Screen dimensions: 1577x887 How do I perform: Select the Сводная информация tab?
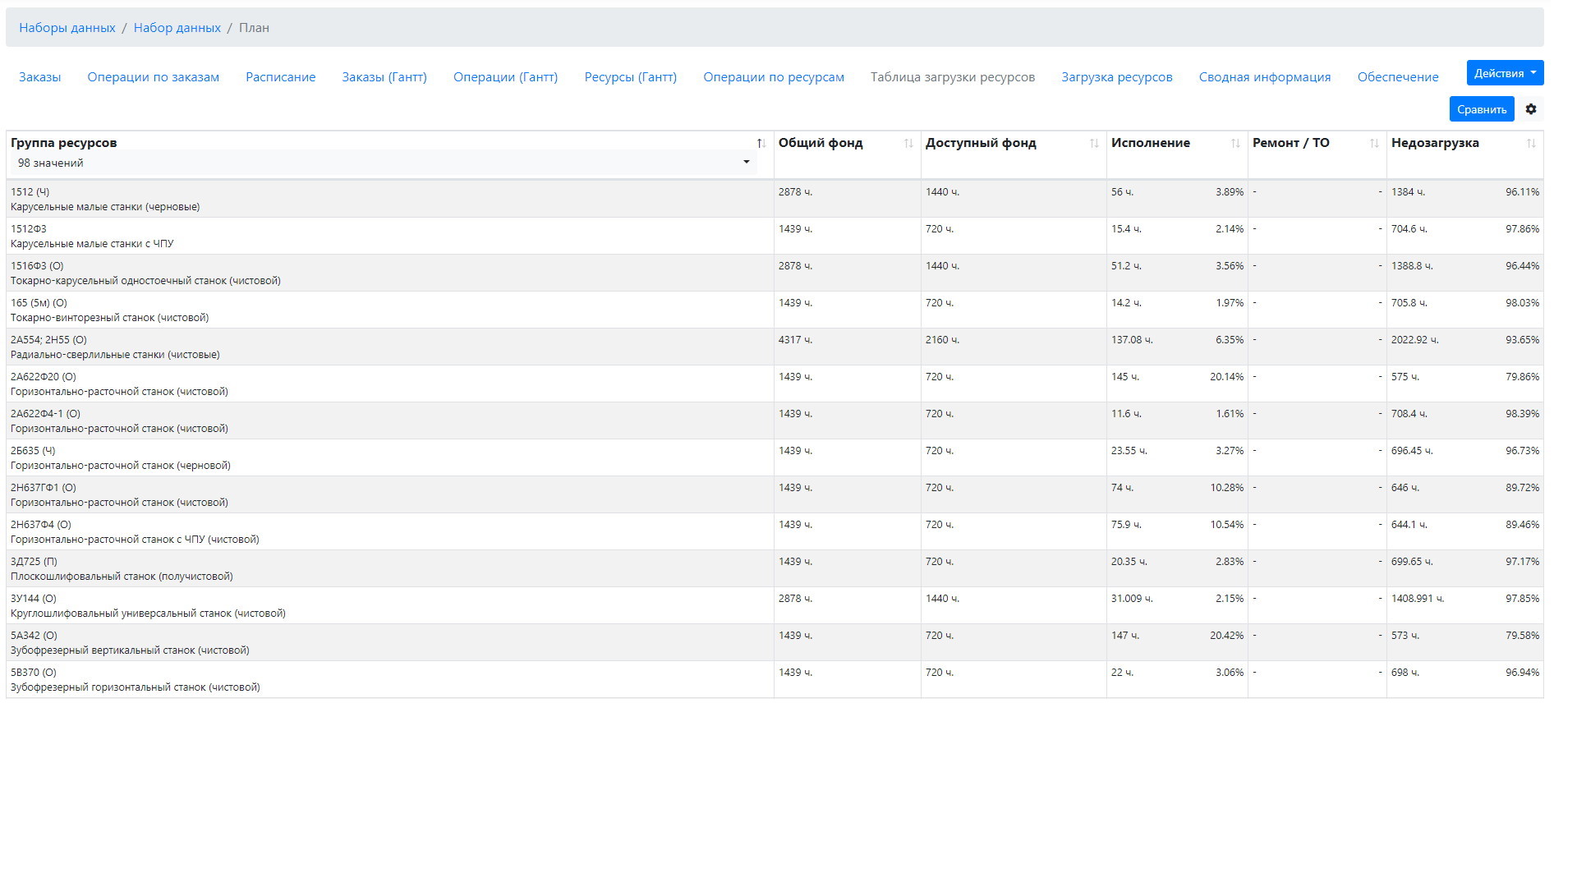click(1264, 77)
